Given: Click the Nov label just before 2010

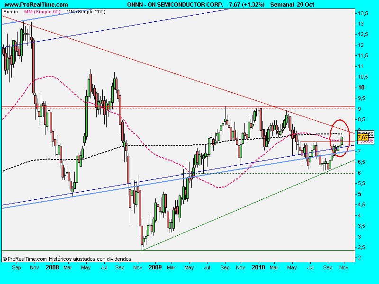Looking at the screenshot, I should point(241,267).
